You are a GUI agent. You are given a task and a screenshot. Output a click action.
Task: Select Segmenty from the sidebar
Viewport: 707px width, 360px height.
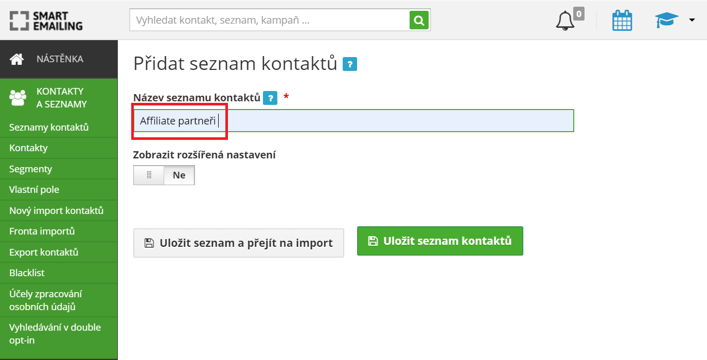(30, 169)
